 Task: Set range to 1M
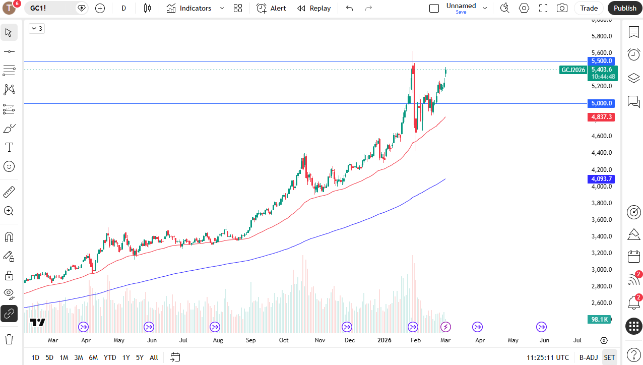point(64,357)
